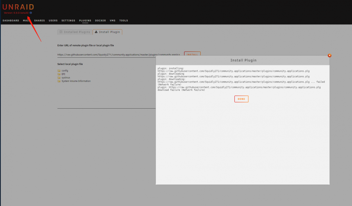Click the Install button
This screenshot has height=206, width=352.
pos(193,54)
